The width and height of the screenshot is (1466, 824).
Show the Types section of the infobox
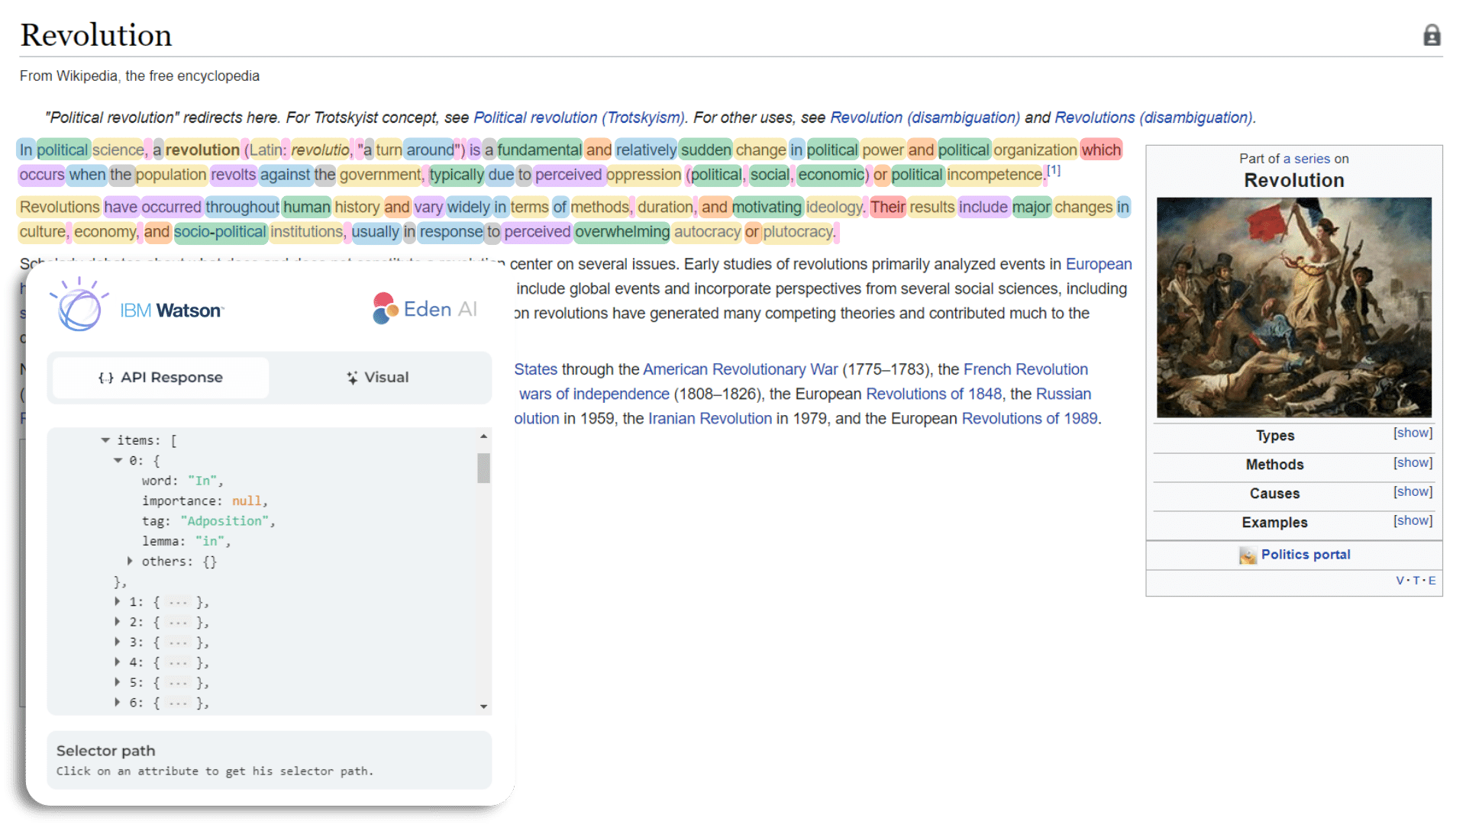pyautogui.click(x=1413, y=433)
